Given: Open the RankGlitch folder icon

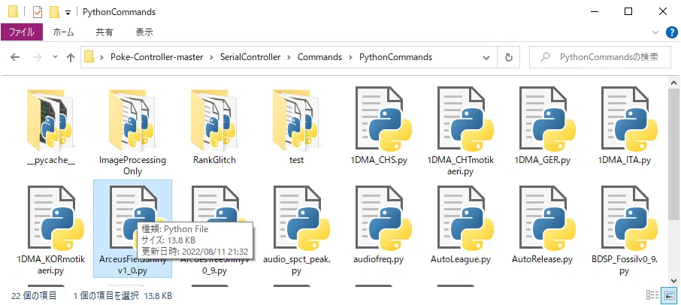Looking at the screenshot, I should click(214, 119).
